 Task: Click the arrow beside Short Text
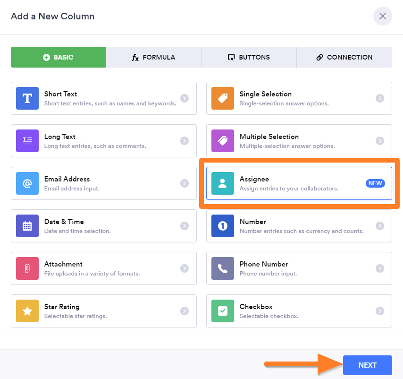pos(185,98)
